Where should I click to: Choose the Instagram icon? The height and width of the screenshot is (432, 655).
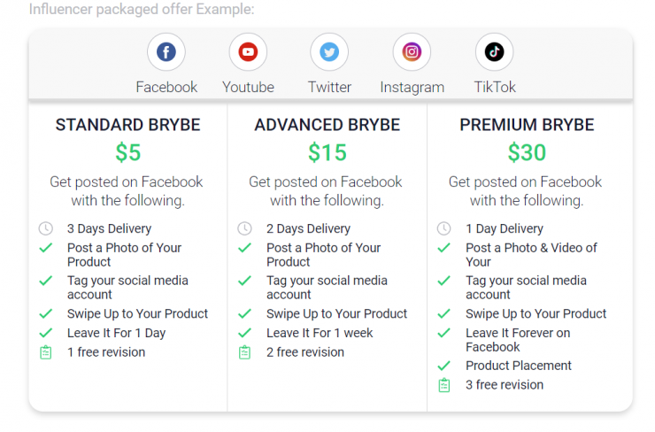pyautogui.click(x=412, y=52)
